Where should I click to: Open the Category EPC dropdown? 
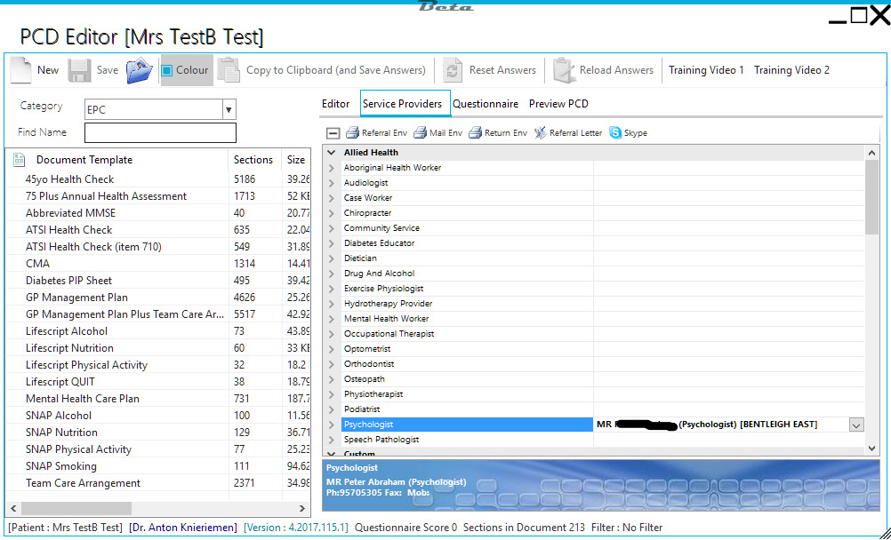tap(229, 109)
